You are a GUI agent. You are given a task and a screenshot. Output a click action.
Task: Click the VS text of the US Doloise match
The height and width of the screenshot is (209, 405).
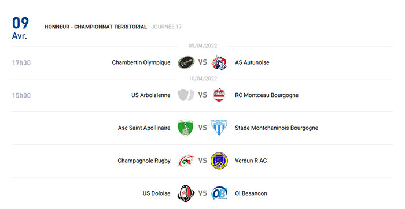pos(203,193)
